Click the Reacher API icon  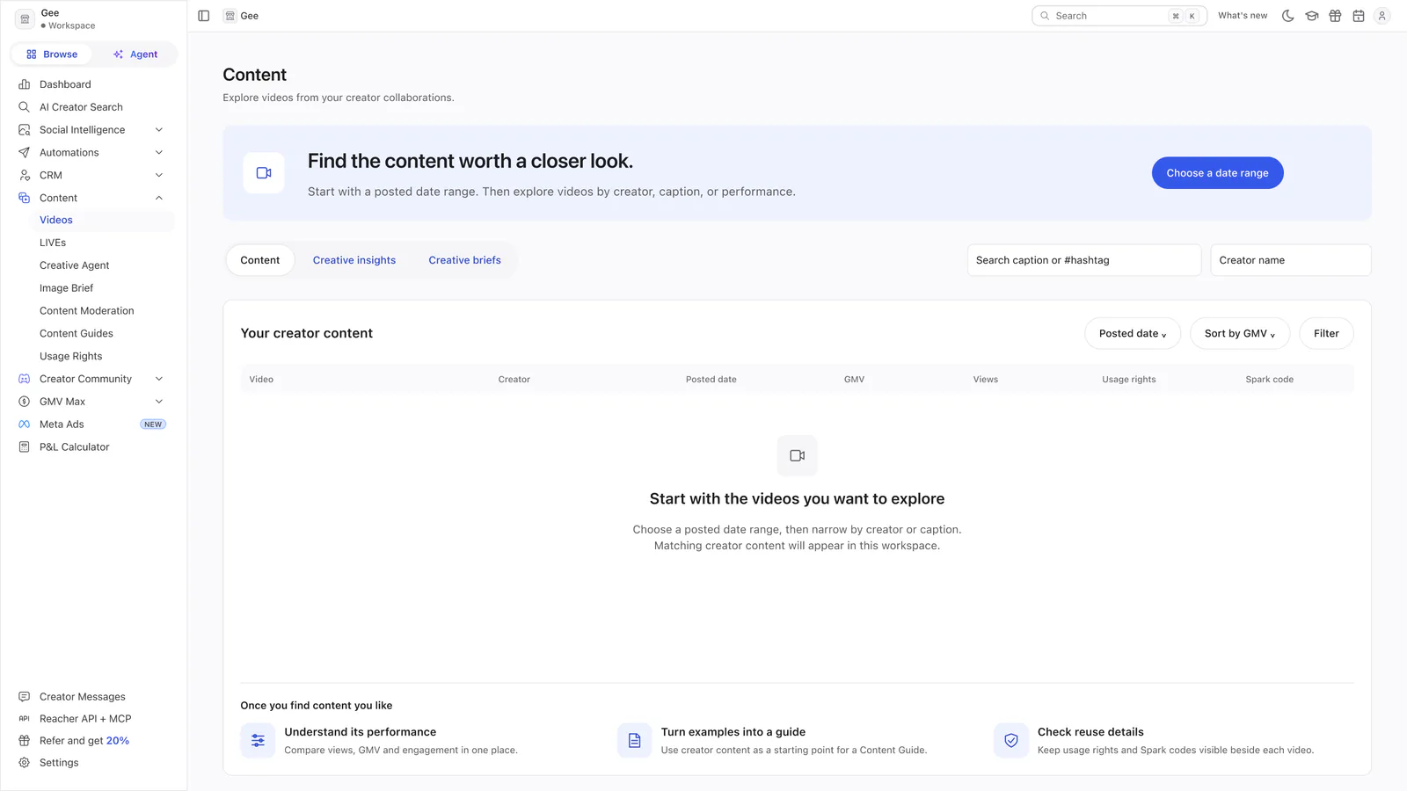click(25, 719)
